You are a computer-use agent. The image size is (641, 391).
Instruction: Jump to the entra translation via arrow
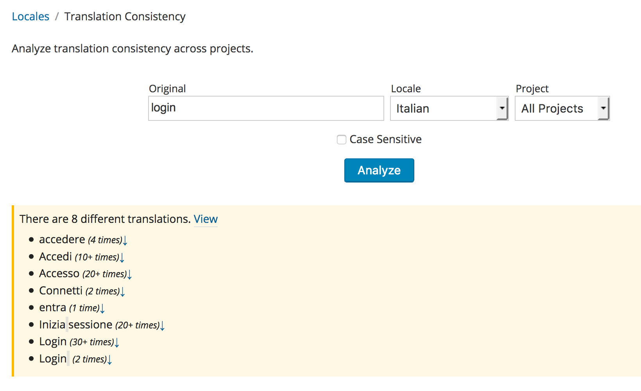point(102,308)
